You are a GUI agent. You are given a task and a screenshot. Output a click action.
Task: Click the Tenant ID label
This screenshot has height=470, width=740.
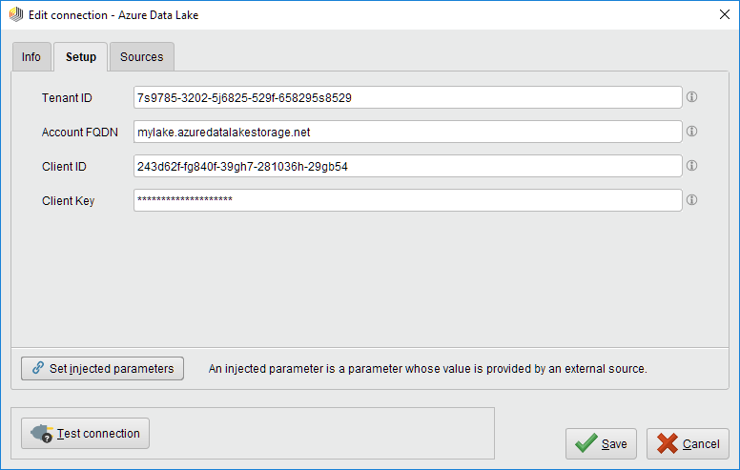[67, 97]
